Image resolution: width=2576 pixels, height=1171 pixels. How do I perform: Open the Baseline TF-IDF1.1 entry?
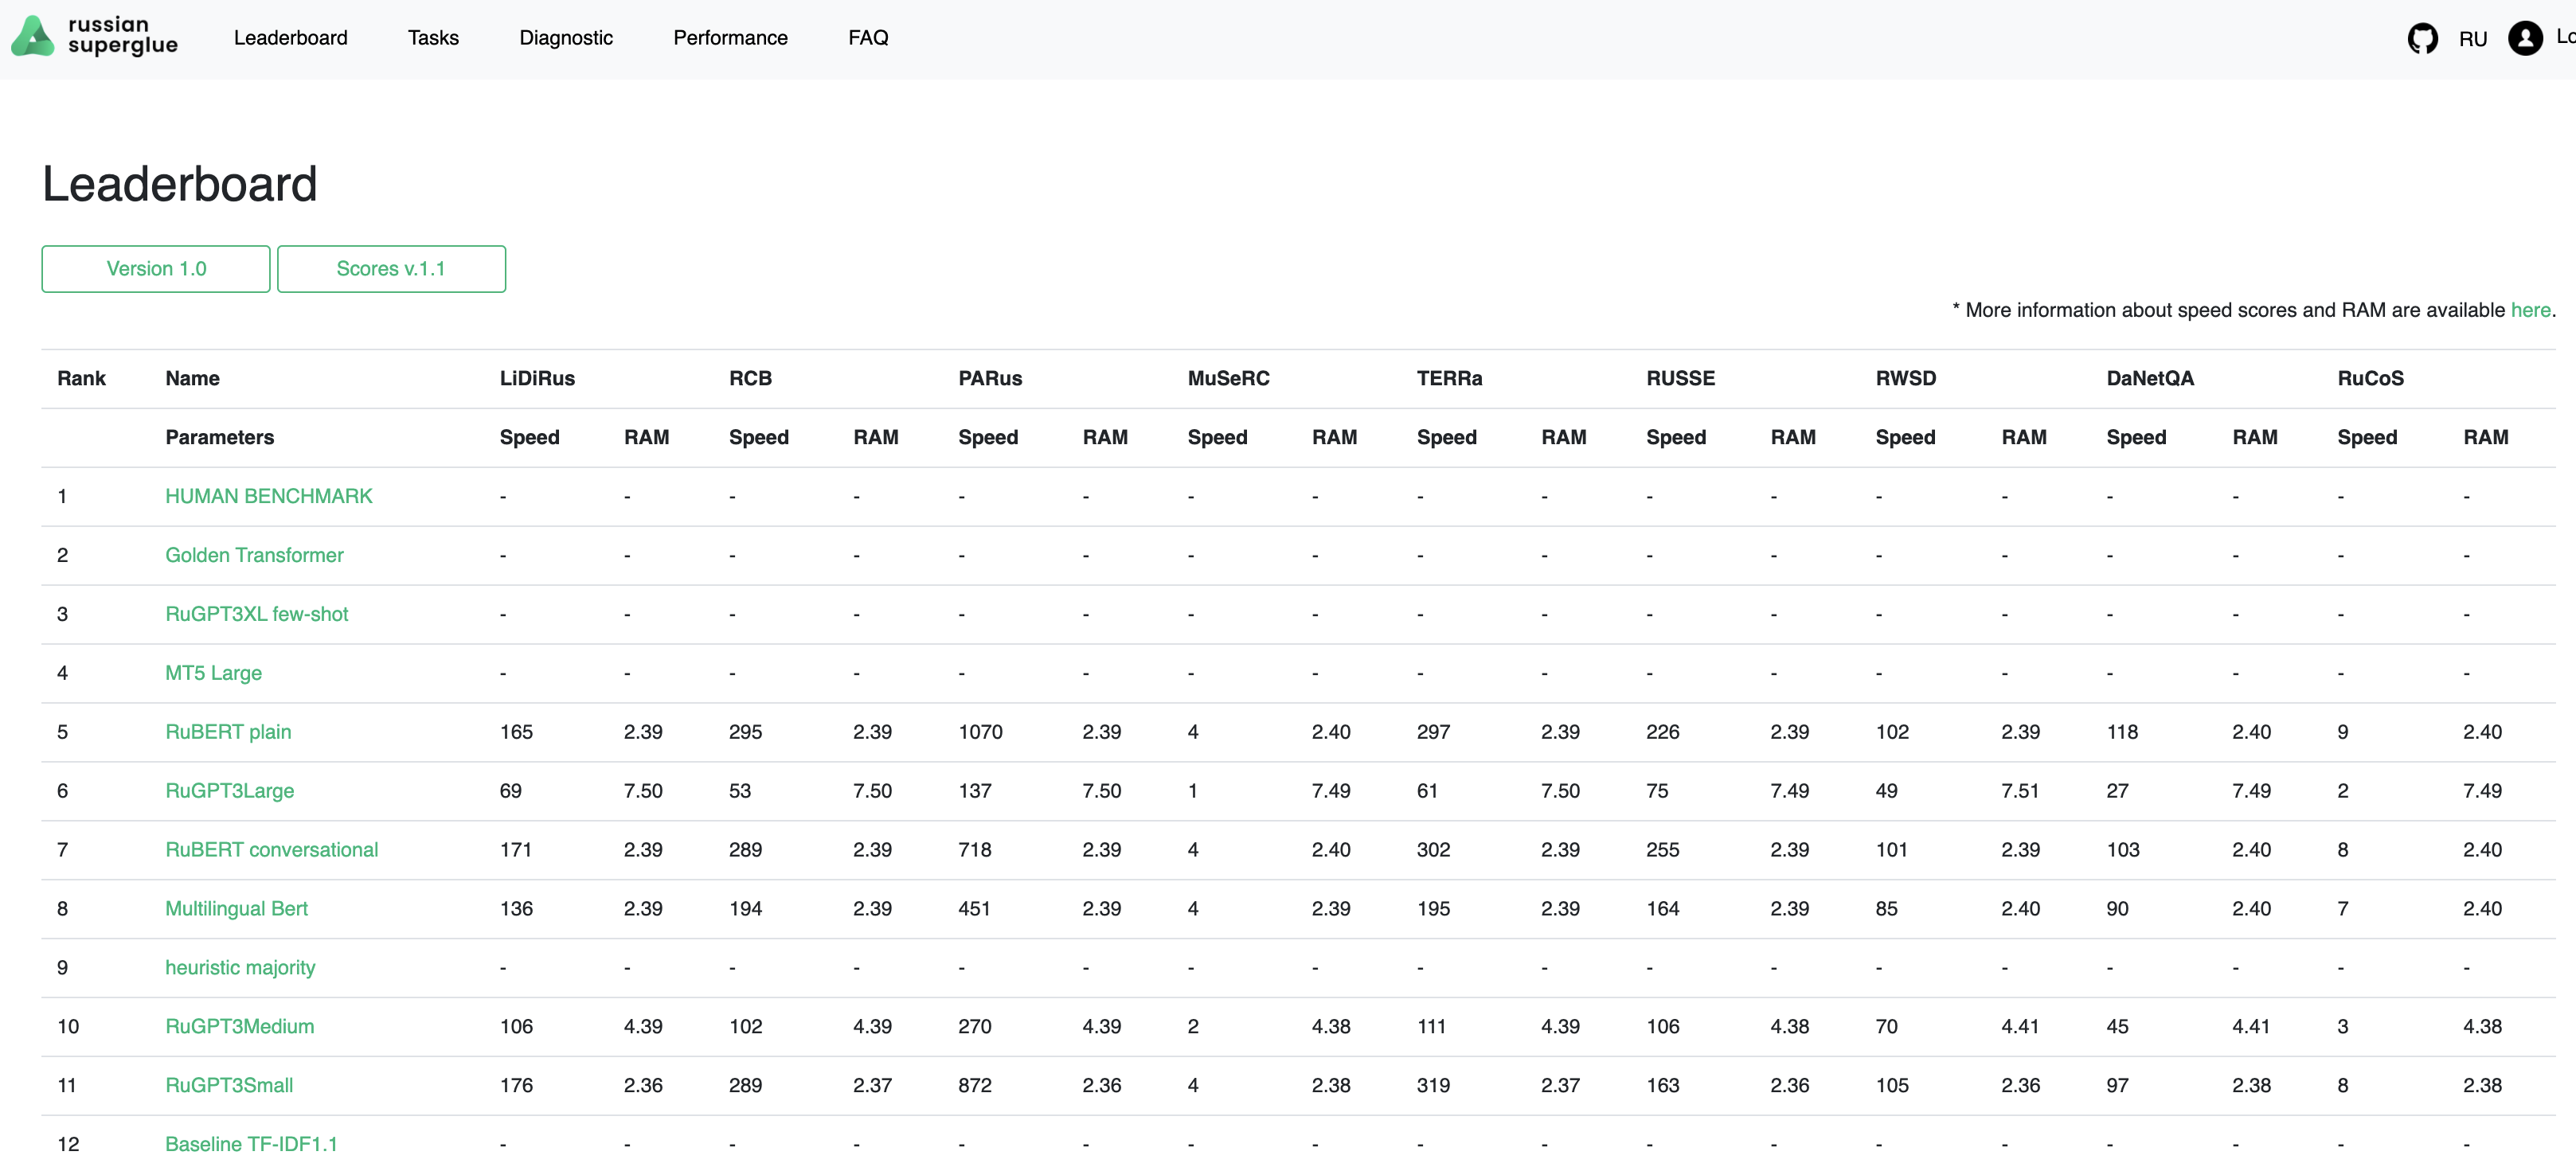pyautogui.click(x=251, y=1144)
